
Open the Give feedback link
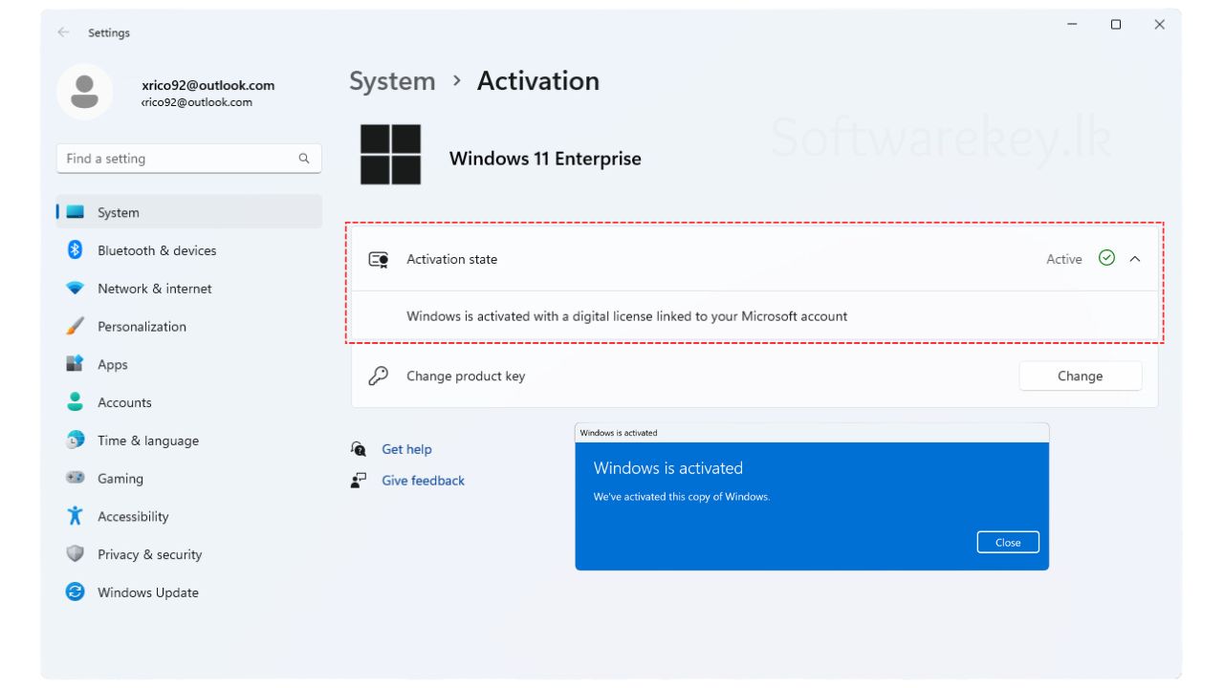[423, 481]
